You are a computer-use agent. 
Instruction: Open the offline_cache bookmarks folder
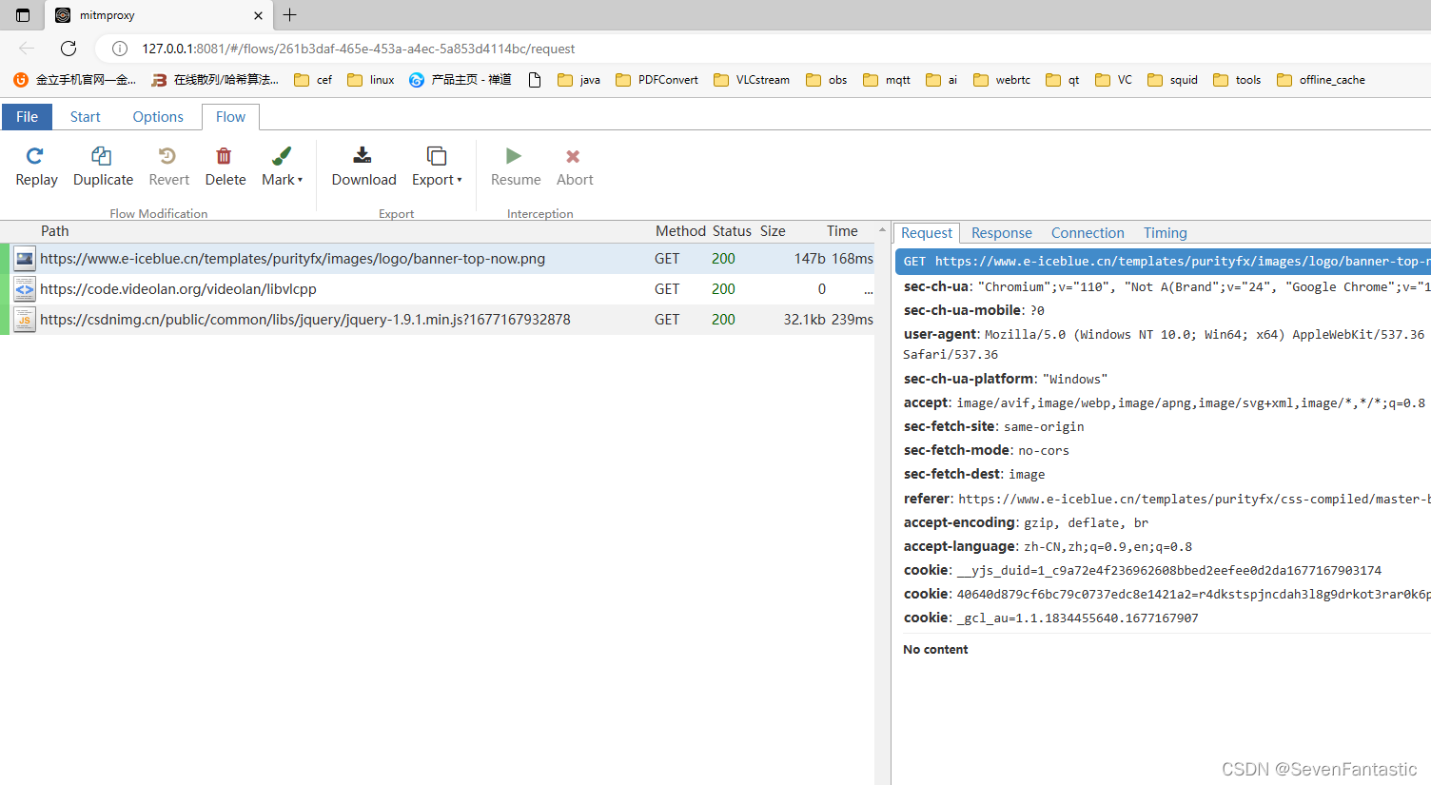coord(1322,80)
